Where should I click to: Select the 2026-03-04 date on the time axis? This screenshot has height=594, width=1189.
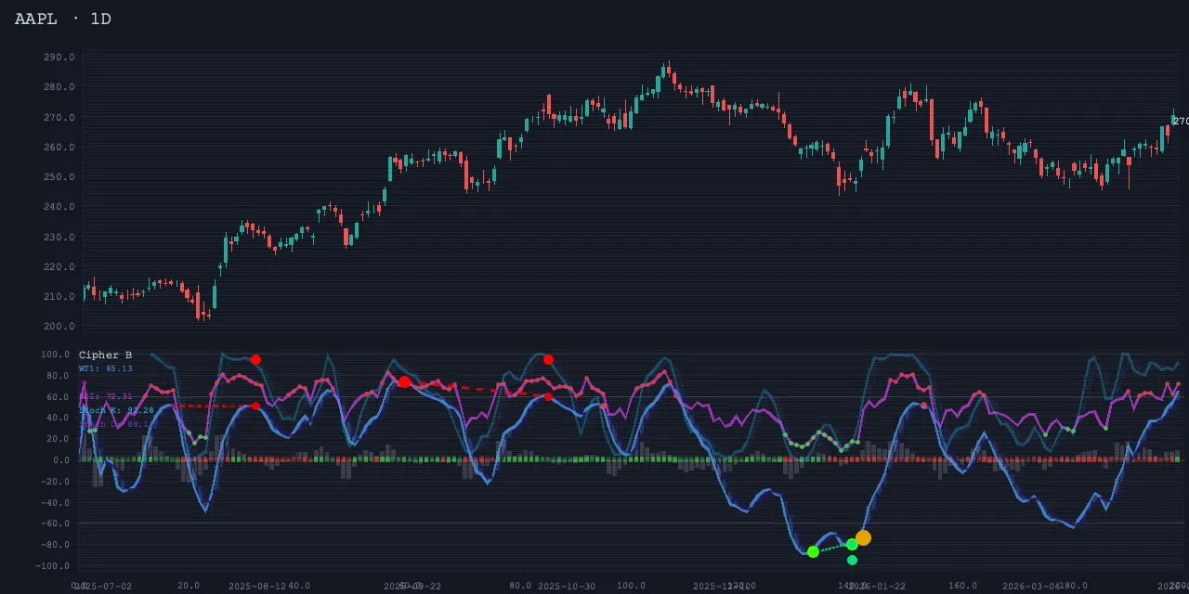tap(1031, 586)
